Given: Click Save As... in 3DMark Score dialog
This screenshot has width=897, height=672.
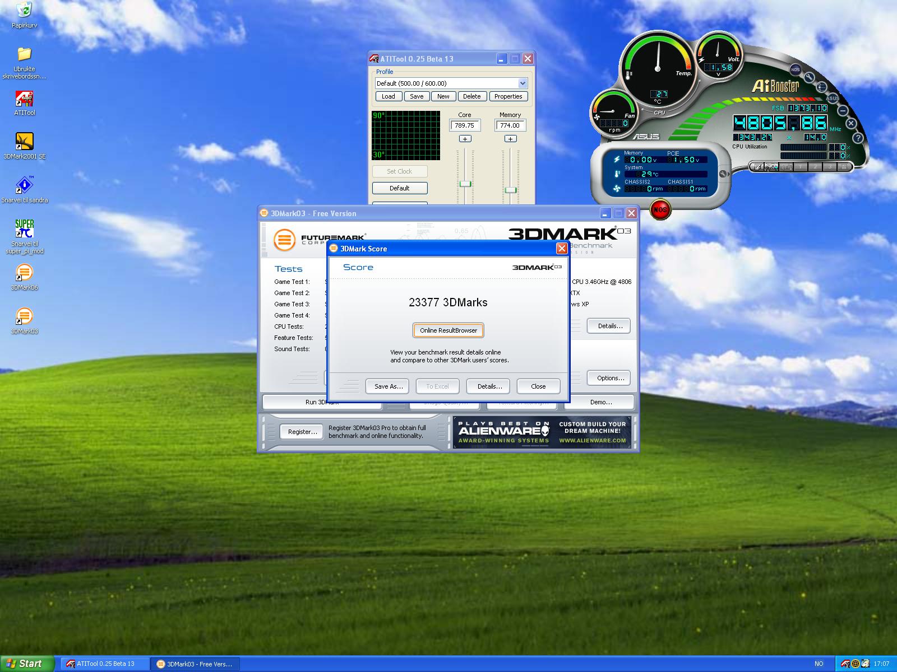Looking at the screenshot, I should tap(389, 386).
